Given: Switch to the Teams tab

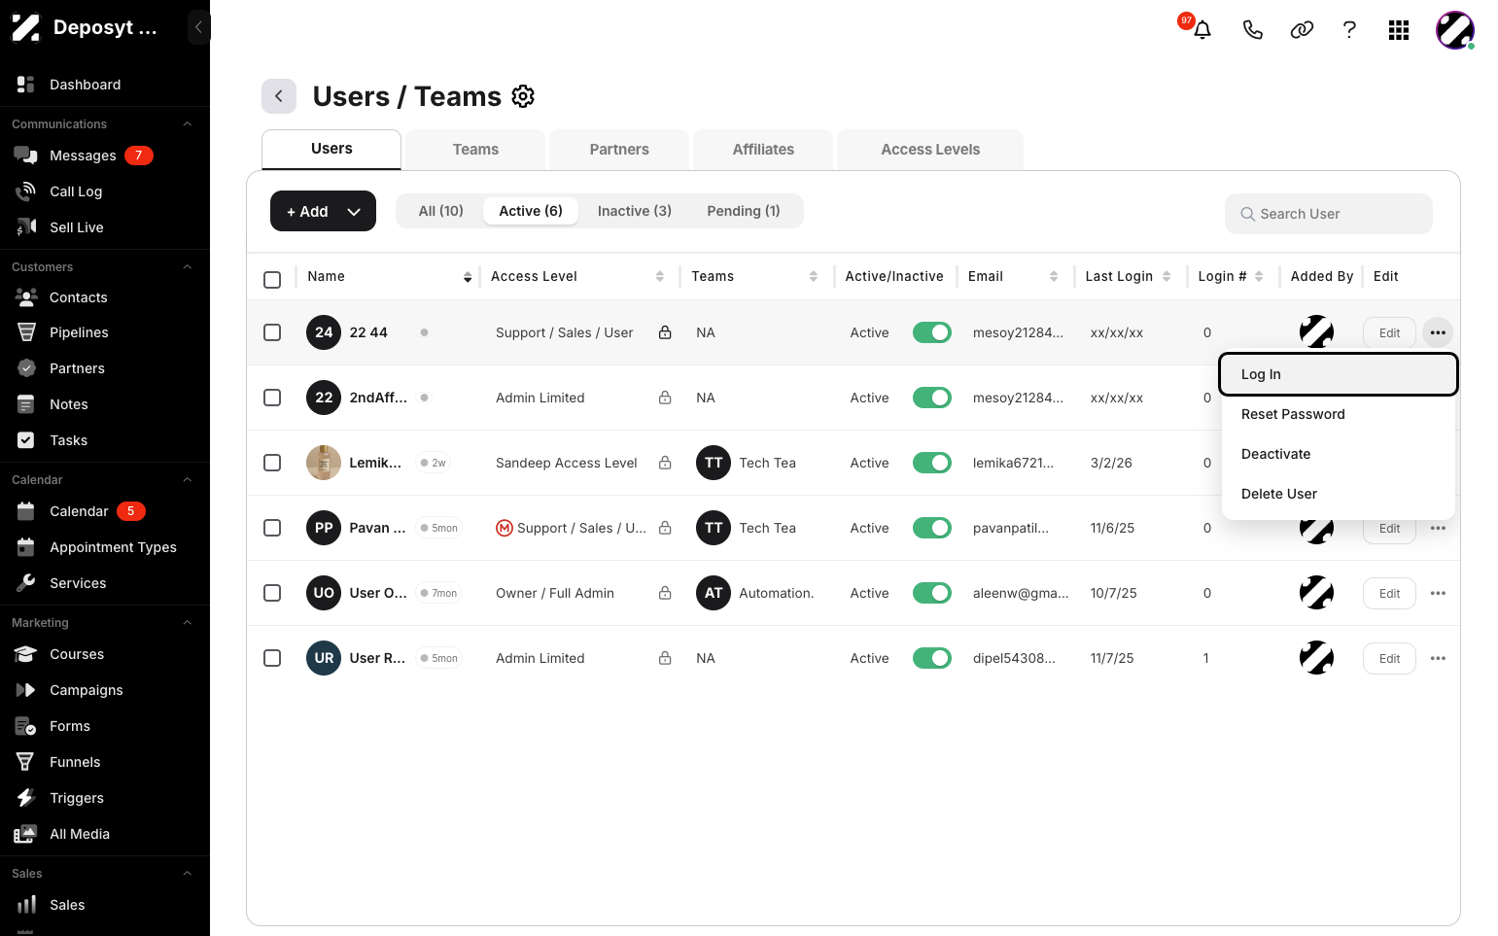Looking at the screenshot, I should click(475, 150).
